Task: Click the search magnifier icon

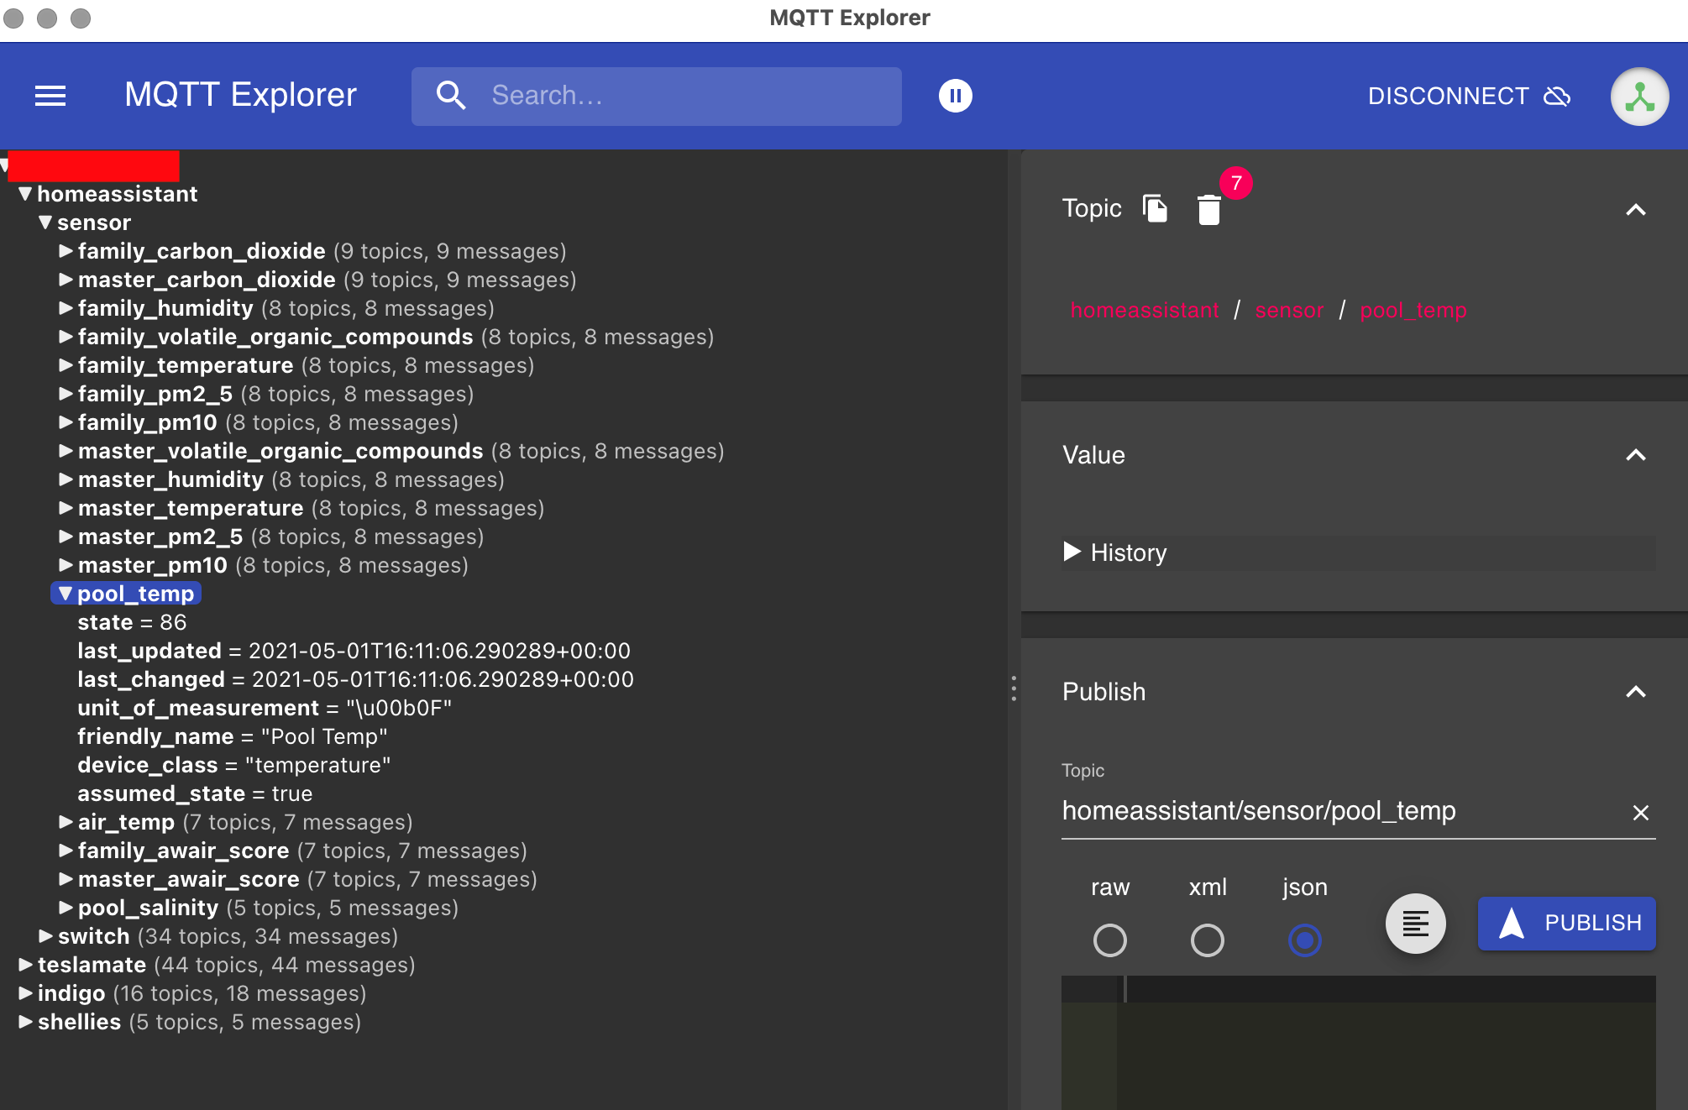Action: click(x=451, y=96)
